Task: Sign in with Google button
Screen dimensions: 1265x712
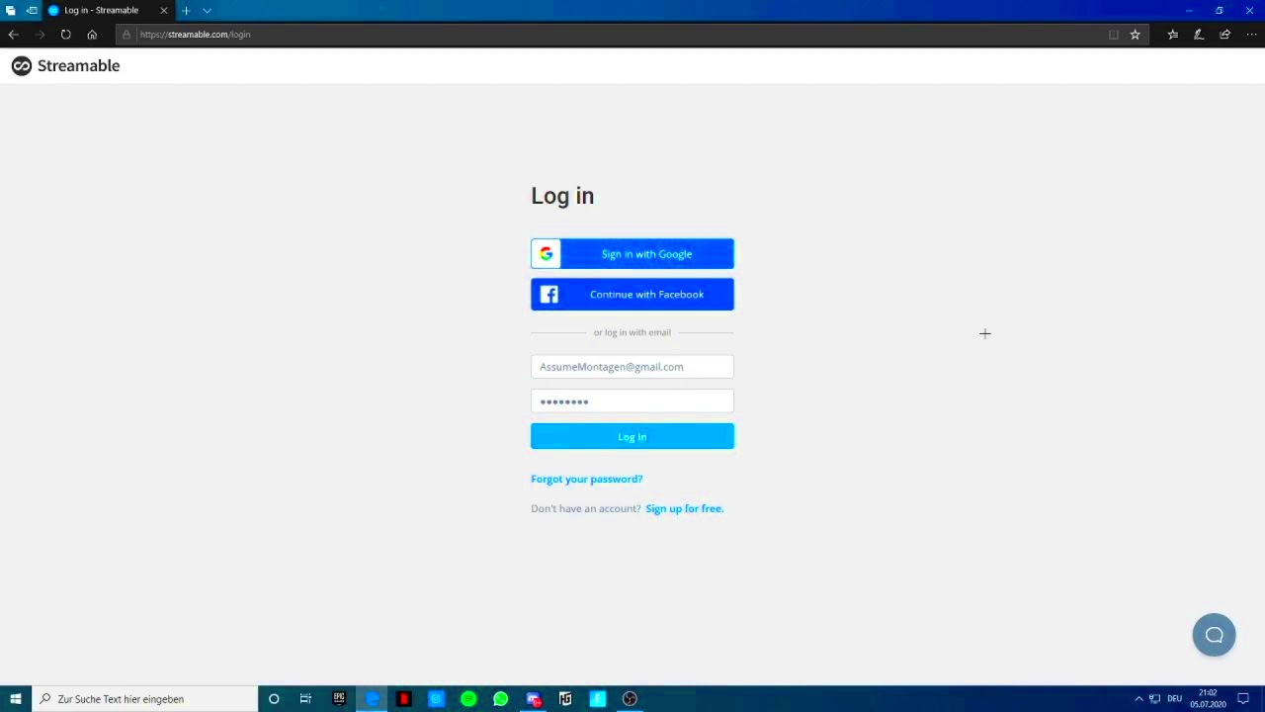Action: 632,254
